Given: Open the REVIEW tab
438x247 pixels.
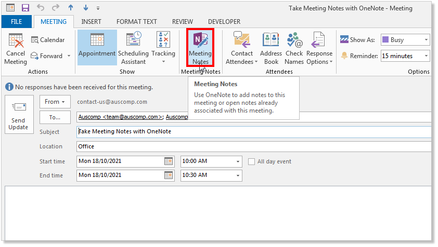Looking at the screenshot, I should [183, 21].
